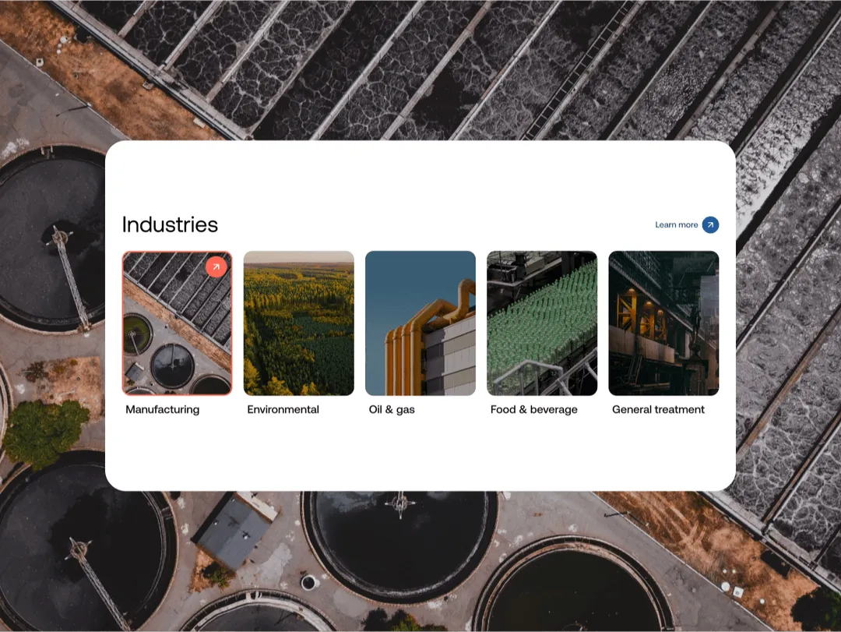
Task: Click the blue arrow icon beside Learn more
Action: point(711,225)
